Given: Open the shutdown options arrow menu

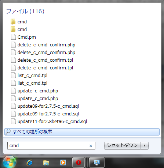Looking at the screenshot, I should click(145, 146).
